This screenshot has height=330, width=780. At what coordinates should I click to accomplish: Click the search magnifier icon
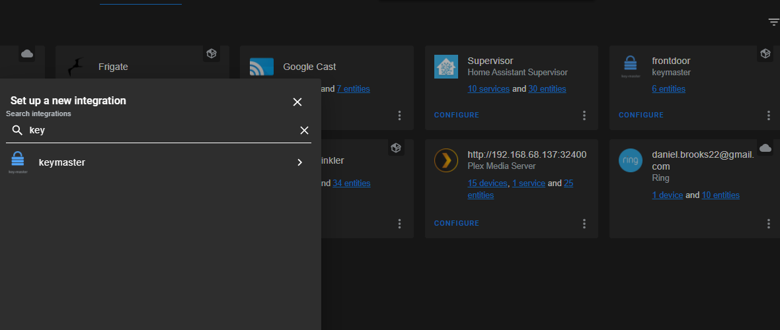click(17, 130)
